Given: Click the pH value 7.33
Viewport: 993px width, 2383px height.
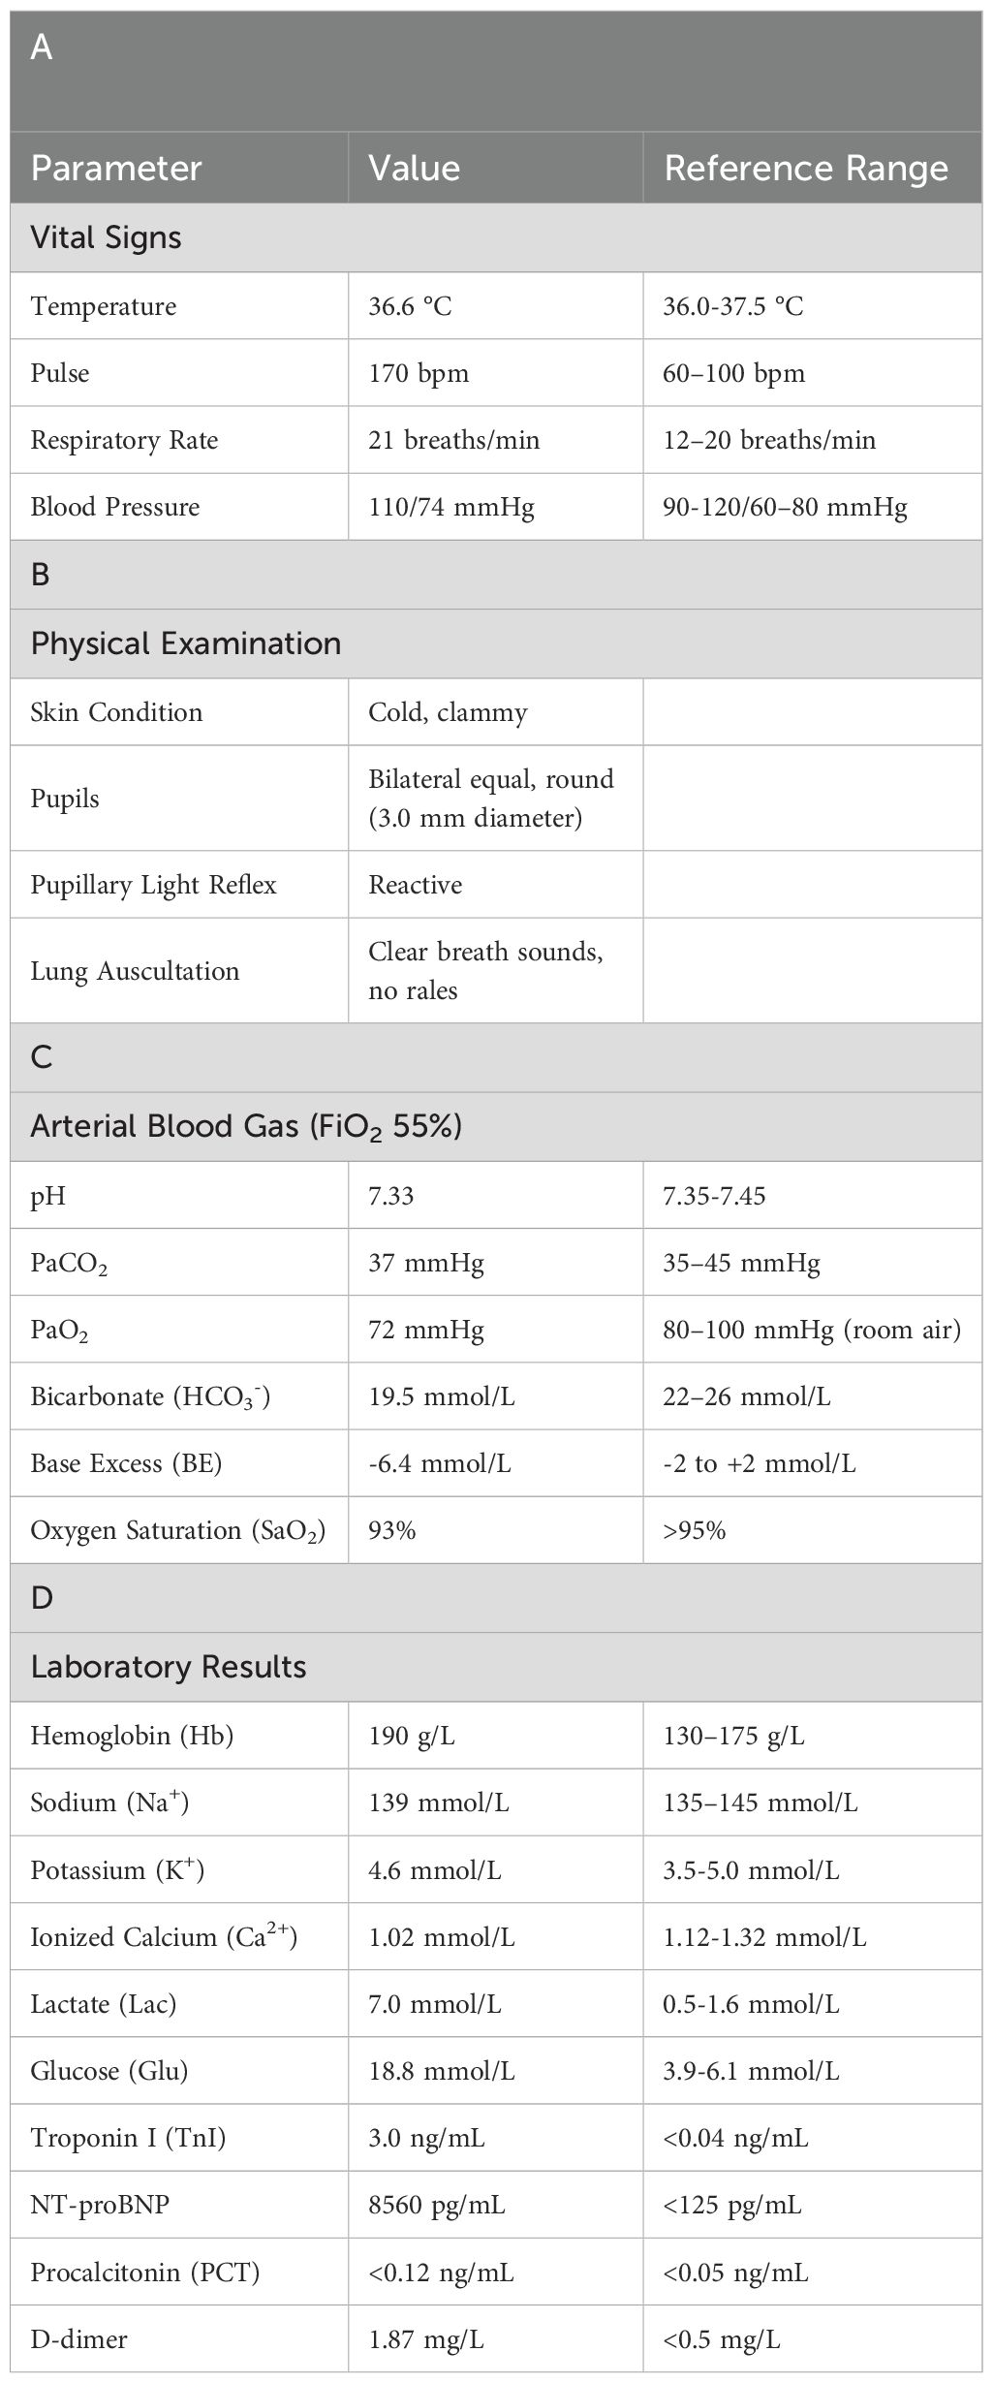Looking at the screenshot, I should [x=391, y=1196].
